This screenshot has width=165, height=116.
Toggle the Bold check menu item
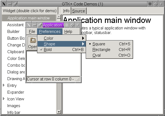point(62,50)
